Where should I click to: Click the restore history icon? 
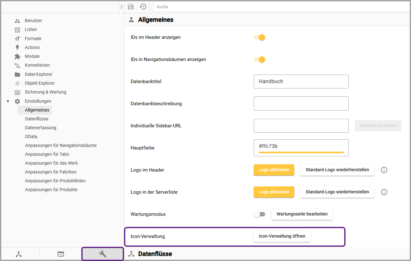[143, 7]
